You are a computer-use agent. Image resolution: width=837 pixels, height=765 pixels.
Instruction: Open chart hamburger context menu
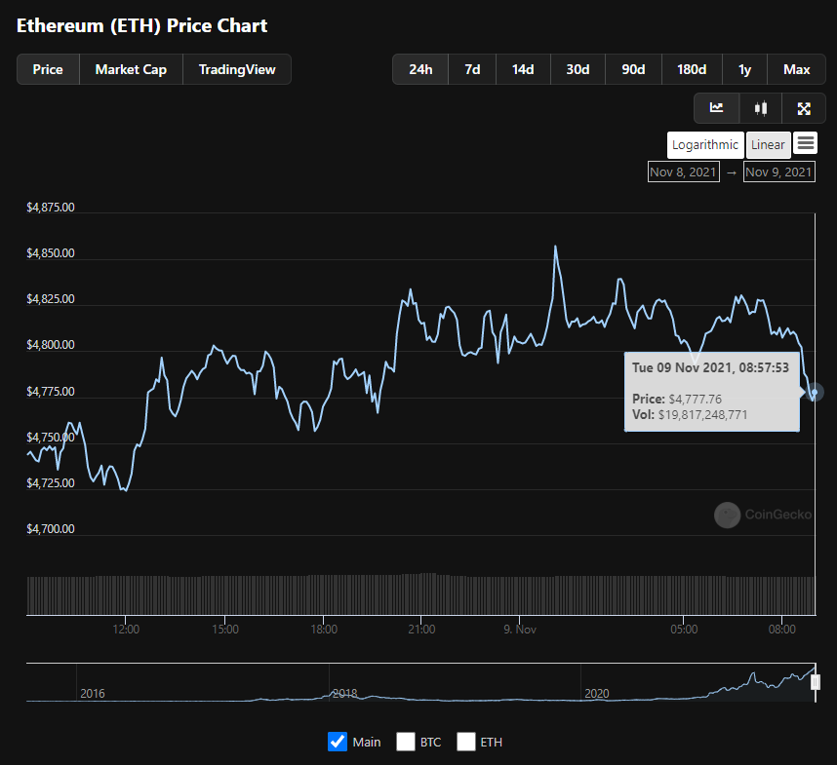pos(806,143)
